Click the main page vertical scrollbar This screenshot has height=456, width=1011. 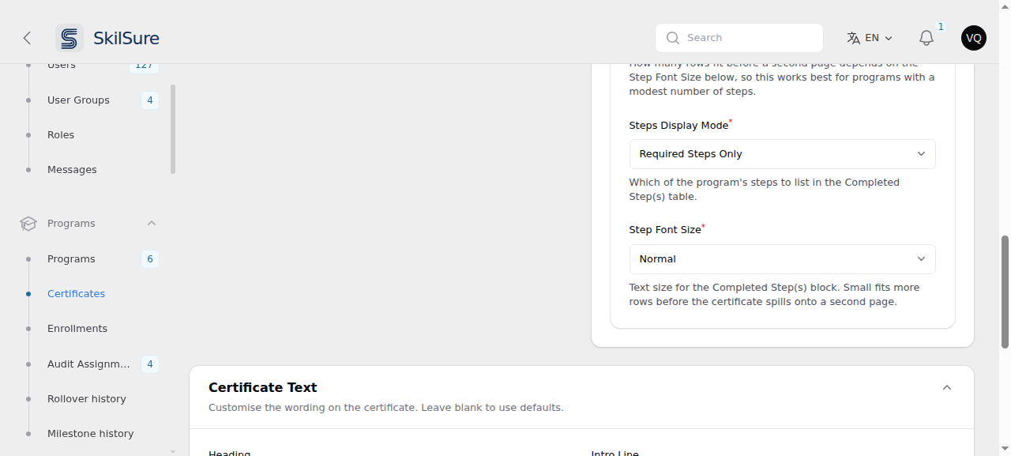1005,291
